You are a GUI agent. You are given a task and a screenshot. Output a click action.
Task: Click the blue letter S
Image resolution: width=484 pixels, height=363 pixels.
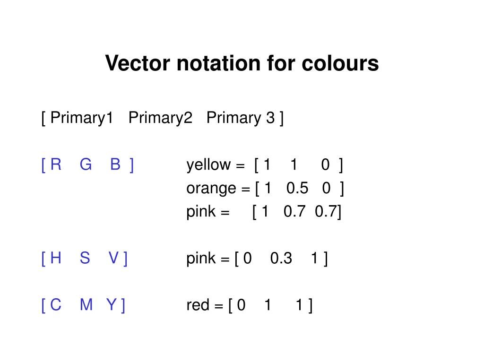pyautogui.click(x=85, y=258)
